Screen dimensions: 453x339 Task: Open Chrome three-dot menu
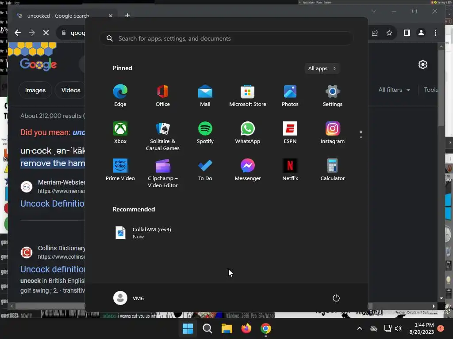pyautogui.click(x=435, y=33)
